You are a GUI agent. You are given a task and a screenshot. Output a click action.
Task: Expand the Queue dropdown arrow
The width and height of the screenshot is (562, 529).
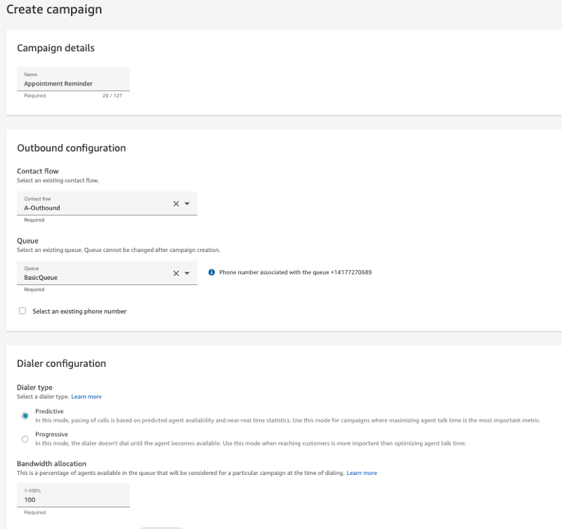click(x=187, y=273)
